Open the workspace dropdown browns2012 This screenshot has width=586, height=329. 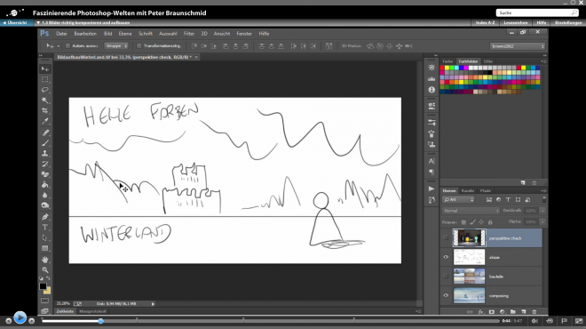pos(518,46)
